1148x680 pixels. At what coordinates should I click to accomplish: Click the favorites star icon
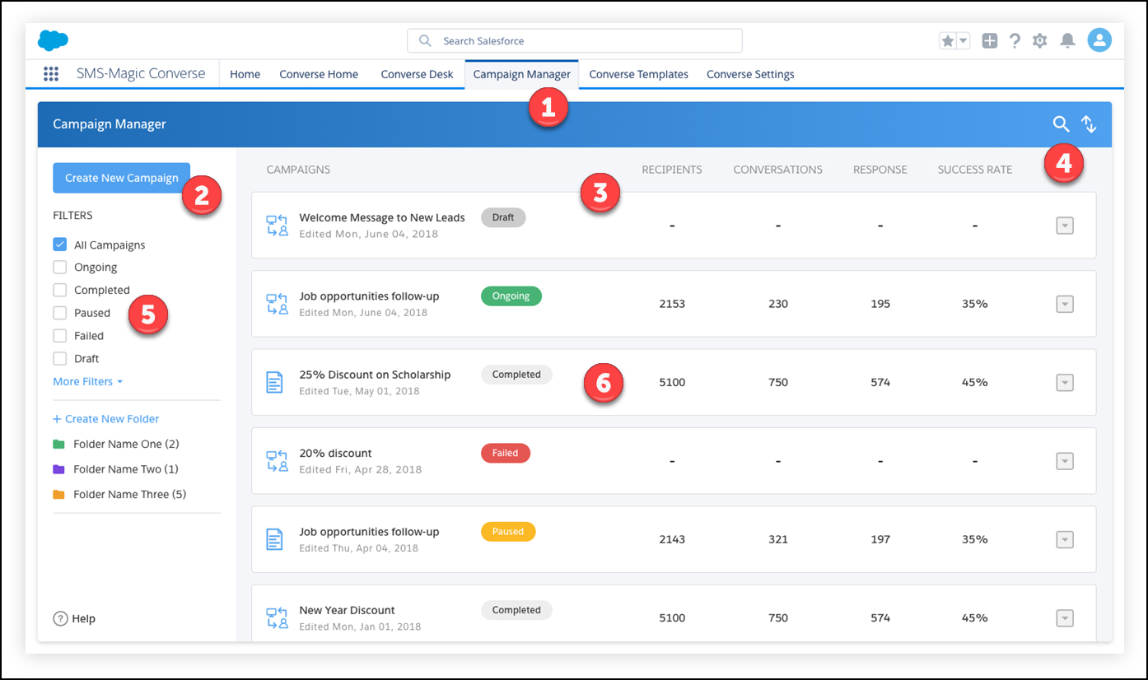coord(948,40)
